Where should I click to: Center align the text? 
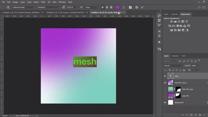(x=107, y=7)
